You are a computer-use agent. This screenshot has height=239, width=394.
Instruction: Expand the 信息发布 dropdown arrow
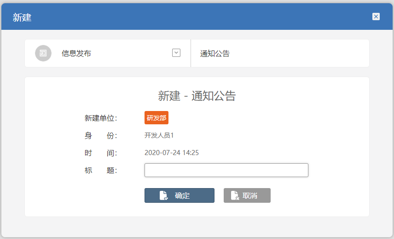click(x=176, y=53)
